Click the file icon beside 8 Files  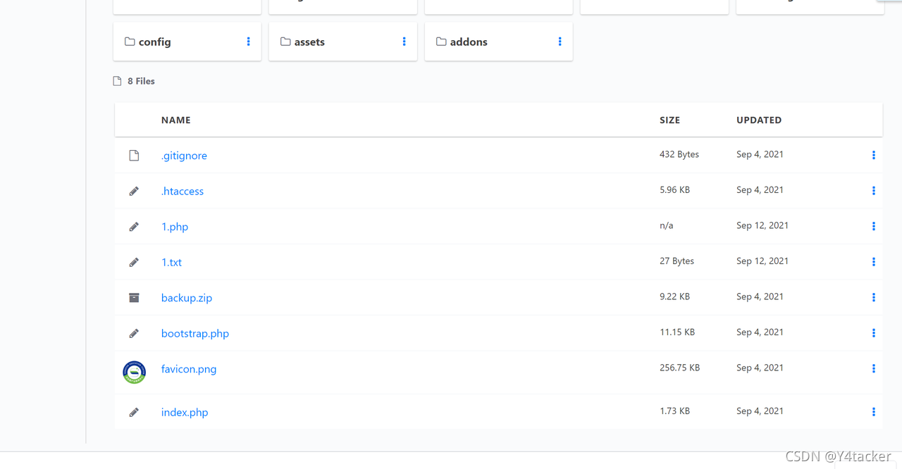(118, 81)
